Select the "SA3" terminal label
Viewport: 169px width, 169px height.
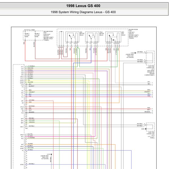coord(22,73)
